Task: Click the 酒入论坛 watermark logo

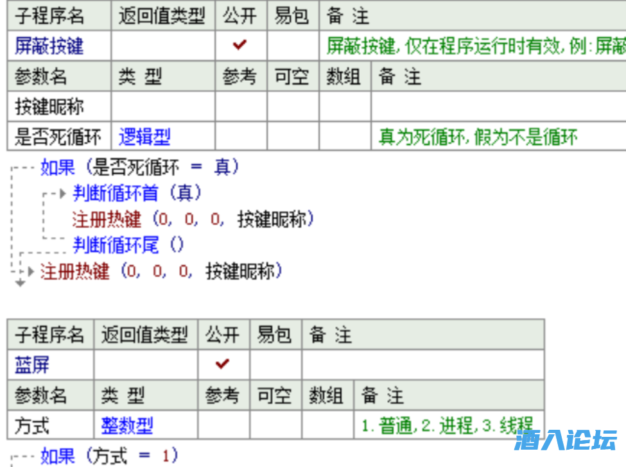Action: pos(565,441)
